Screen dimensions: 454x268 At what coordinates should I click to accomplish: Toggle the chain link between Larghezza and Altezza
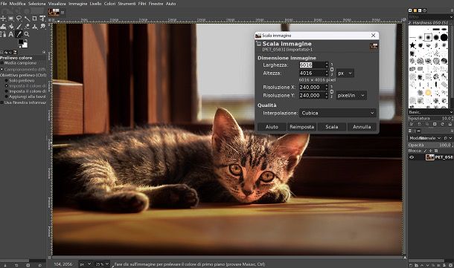pos(332,69)
